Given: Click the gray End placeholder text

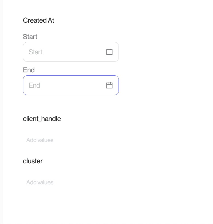Looking at the screenshot, I should (x=34, y=86).
